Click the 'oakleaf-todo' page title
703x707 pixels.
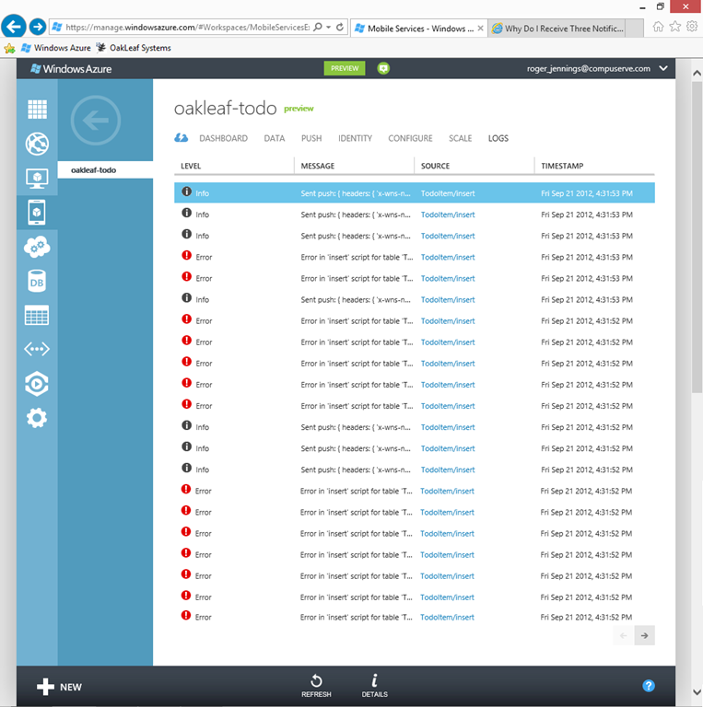(x=225, y=109)
